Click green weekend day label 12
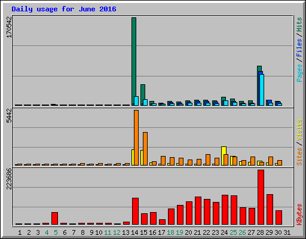The width and height of the screenshot is (306, 239). (x=117, y=232)
